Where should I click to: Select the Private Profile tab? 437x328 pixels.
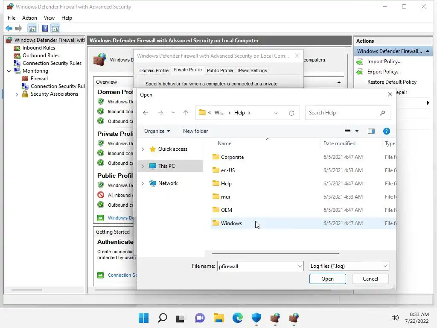point(188,70)
